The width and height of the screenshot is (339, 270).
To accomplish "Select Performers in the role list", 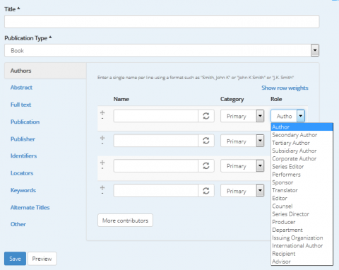I will (302, 175).
